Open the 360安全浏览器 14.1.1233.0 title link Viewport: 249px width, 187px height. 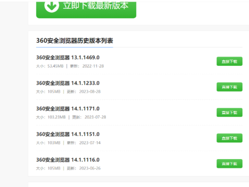68,83
